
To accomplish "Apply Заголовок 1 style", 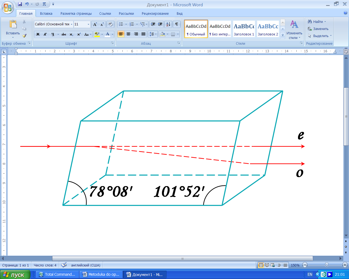I will pyautogui.click(x=244, y=29).
